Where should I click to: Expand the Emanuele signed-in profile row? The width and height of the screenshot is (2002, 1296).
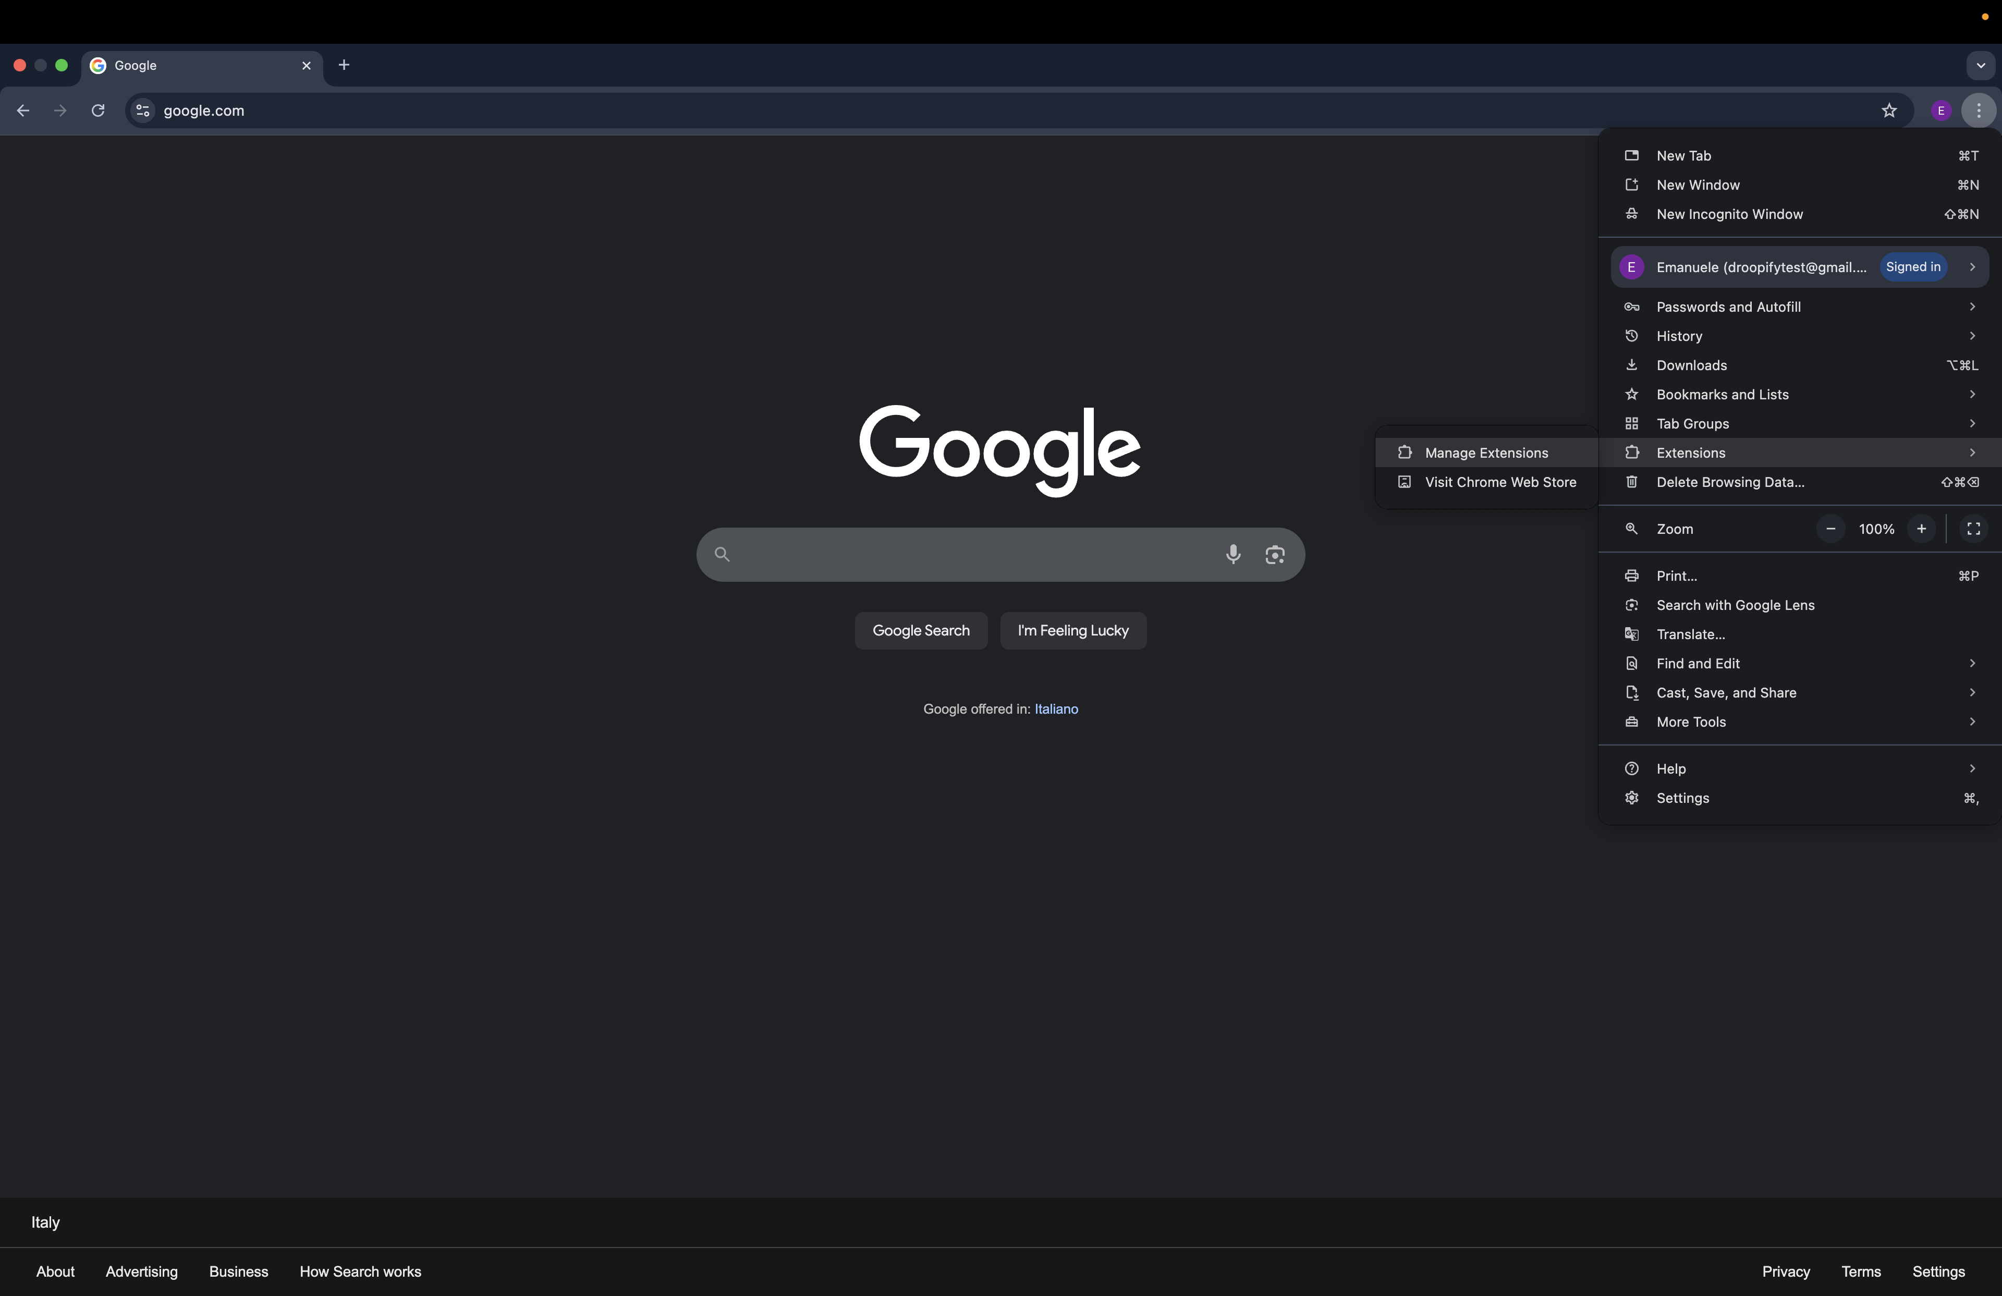pos(1800,266)
